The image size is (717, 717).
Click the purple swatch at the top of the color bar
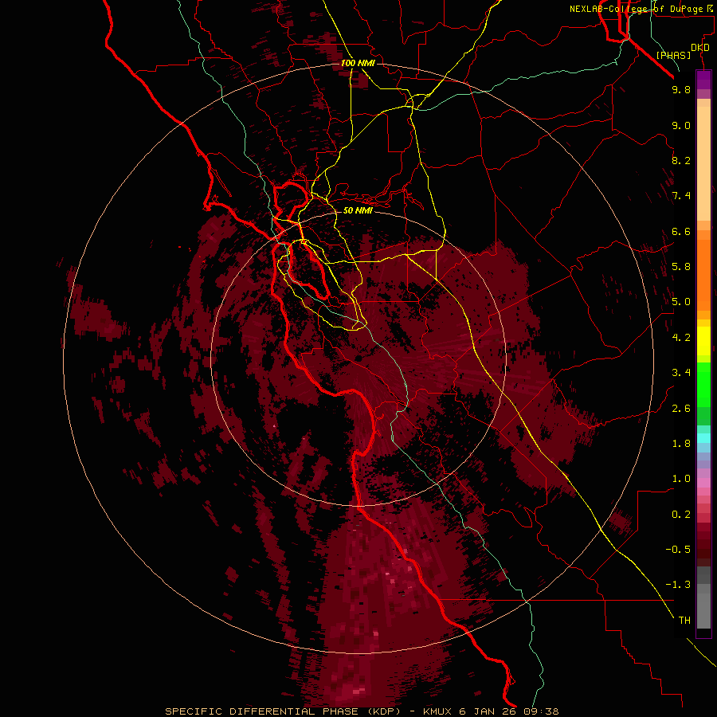pyautogui.click(x=703, y=80)
